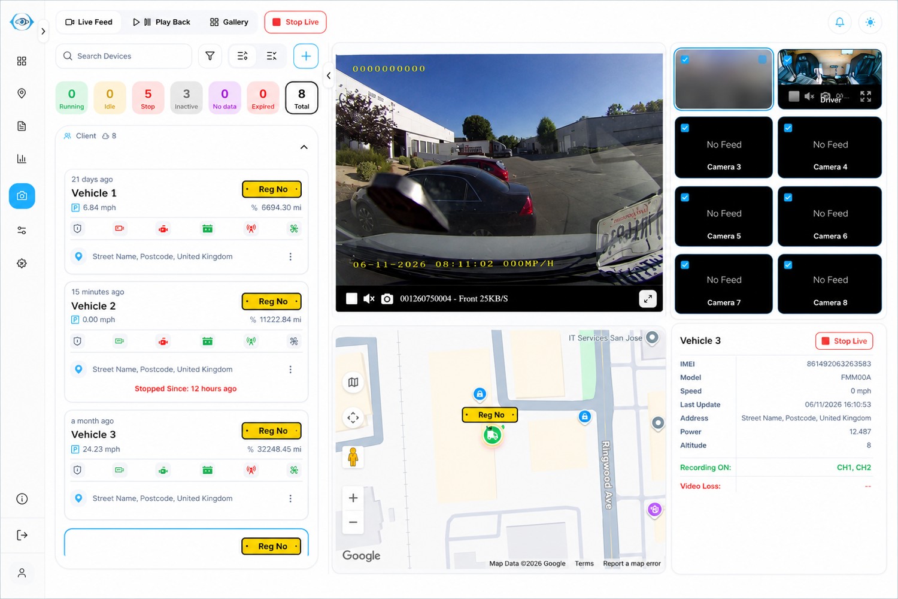This screenshot has width=898, height=599.
Task: Uncheck Camera 6 checkbox
Action: 788,197
